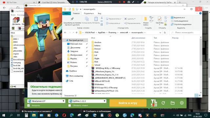Click .minecraft in breadcrumb path
Screen dimensions: 210x118
[124, 32]
